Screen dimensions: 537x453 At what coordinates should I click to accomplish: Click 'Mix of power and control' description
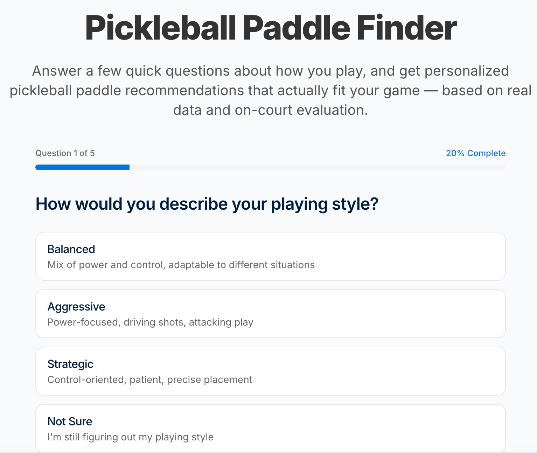[181, 265]
